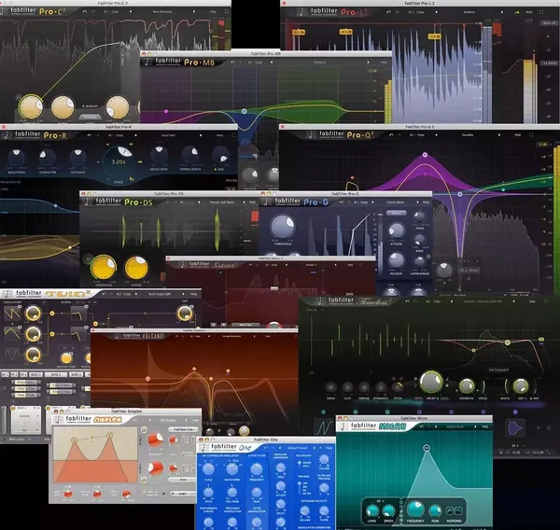The image size is (560, 530).
Task: Toggle the A/B switch in Timeless
Action: tap(427, 301)
